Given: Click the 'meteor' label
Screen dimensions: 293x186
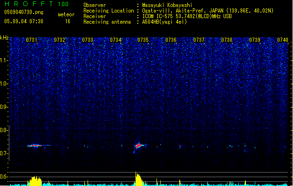Looking at the screenshot, I should point(66,14).
